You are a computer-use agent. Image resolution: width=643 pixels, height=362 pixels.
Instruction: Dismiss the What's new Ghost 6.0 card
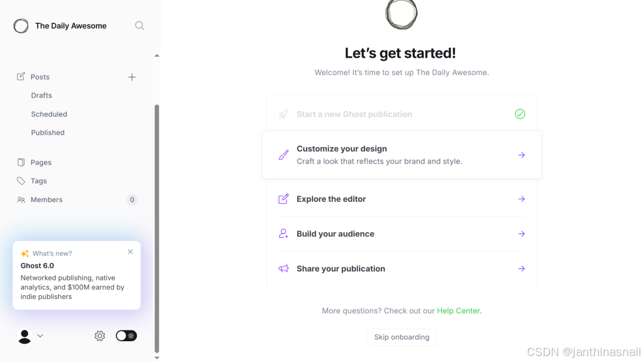pos(130,252)
